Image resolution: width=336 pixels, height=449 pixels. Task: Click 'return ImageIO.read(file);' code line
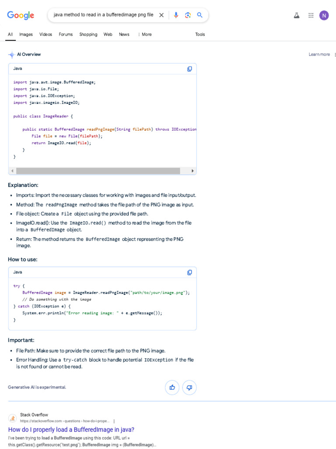61,143
